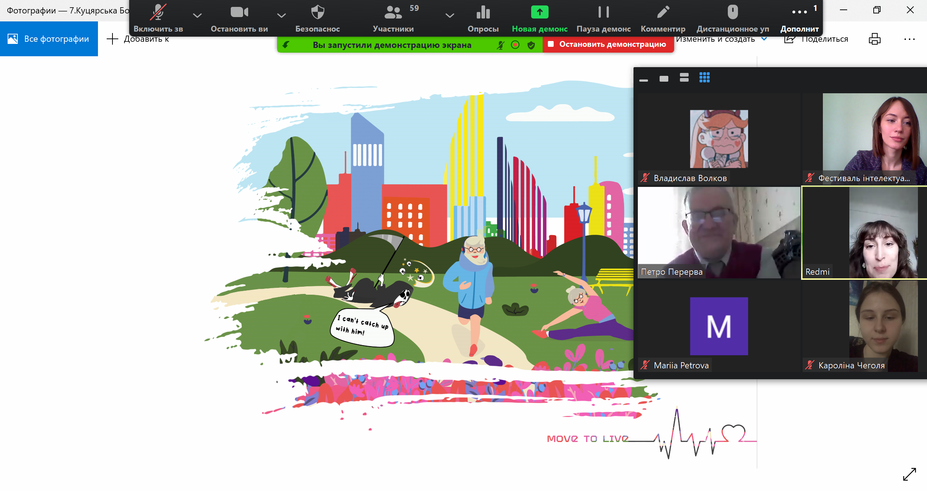Click Вы запустили демонстрацию экрана status text
927x491 pixels.
(x=392, y=45)
